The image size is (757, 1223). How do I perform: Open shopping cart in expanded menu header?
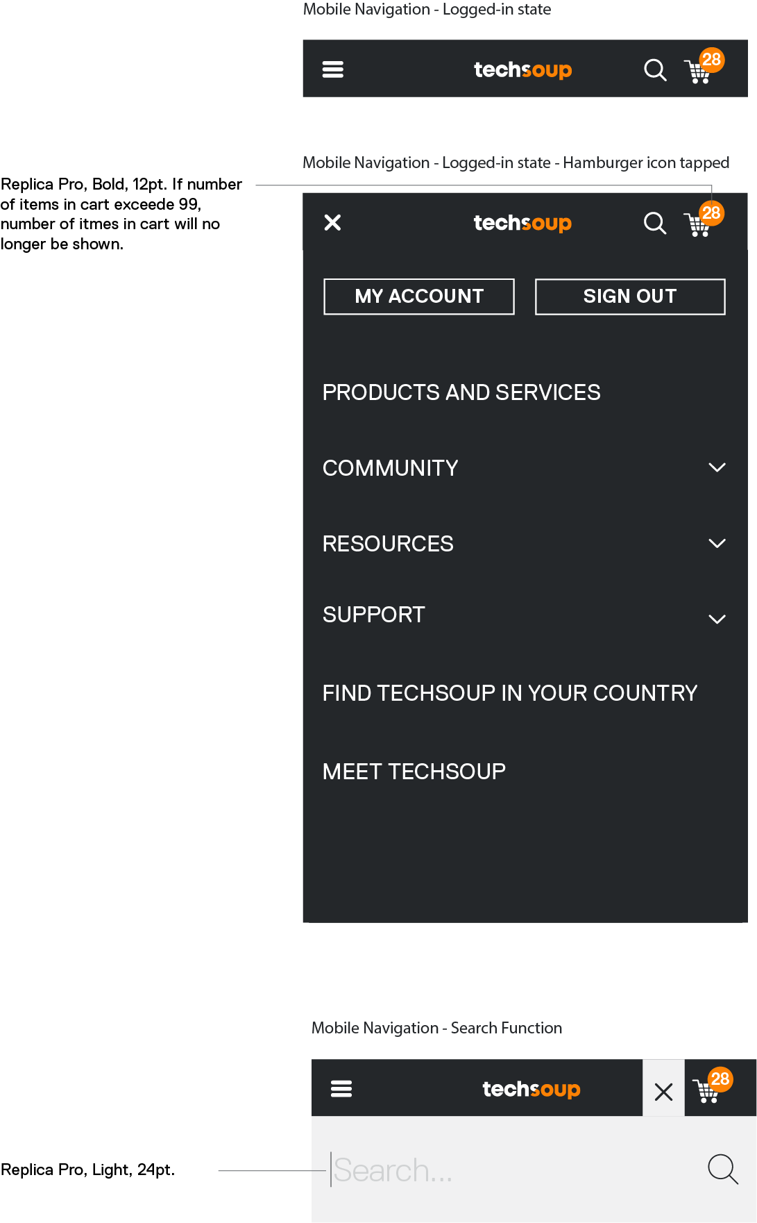click(x=699, y=224)
